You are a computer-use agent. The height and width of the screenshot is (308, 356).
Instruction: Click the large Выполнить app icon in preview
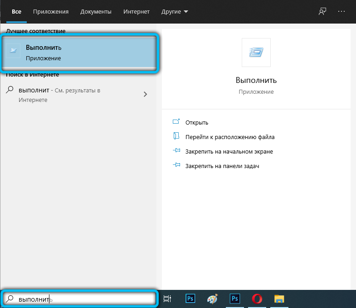[256, 53]
